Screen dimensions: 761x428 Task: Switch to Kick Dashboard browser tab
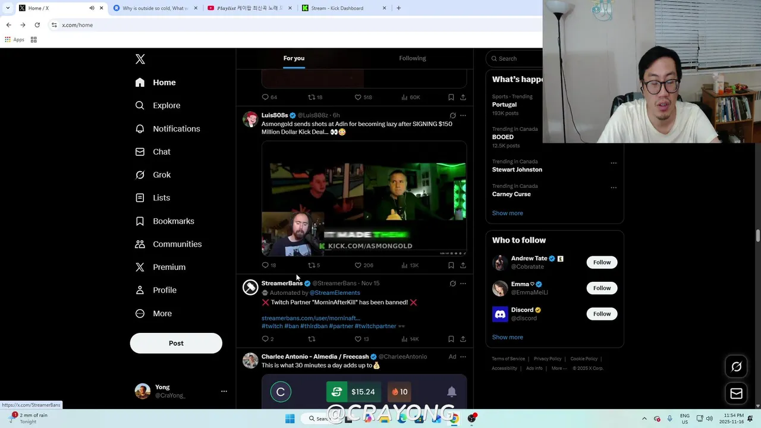tap(344, 8)
